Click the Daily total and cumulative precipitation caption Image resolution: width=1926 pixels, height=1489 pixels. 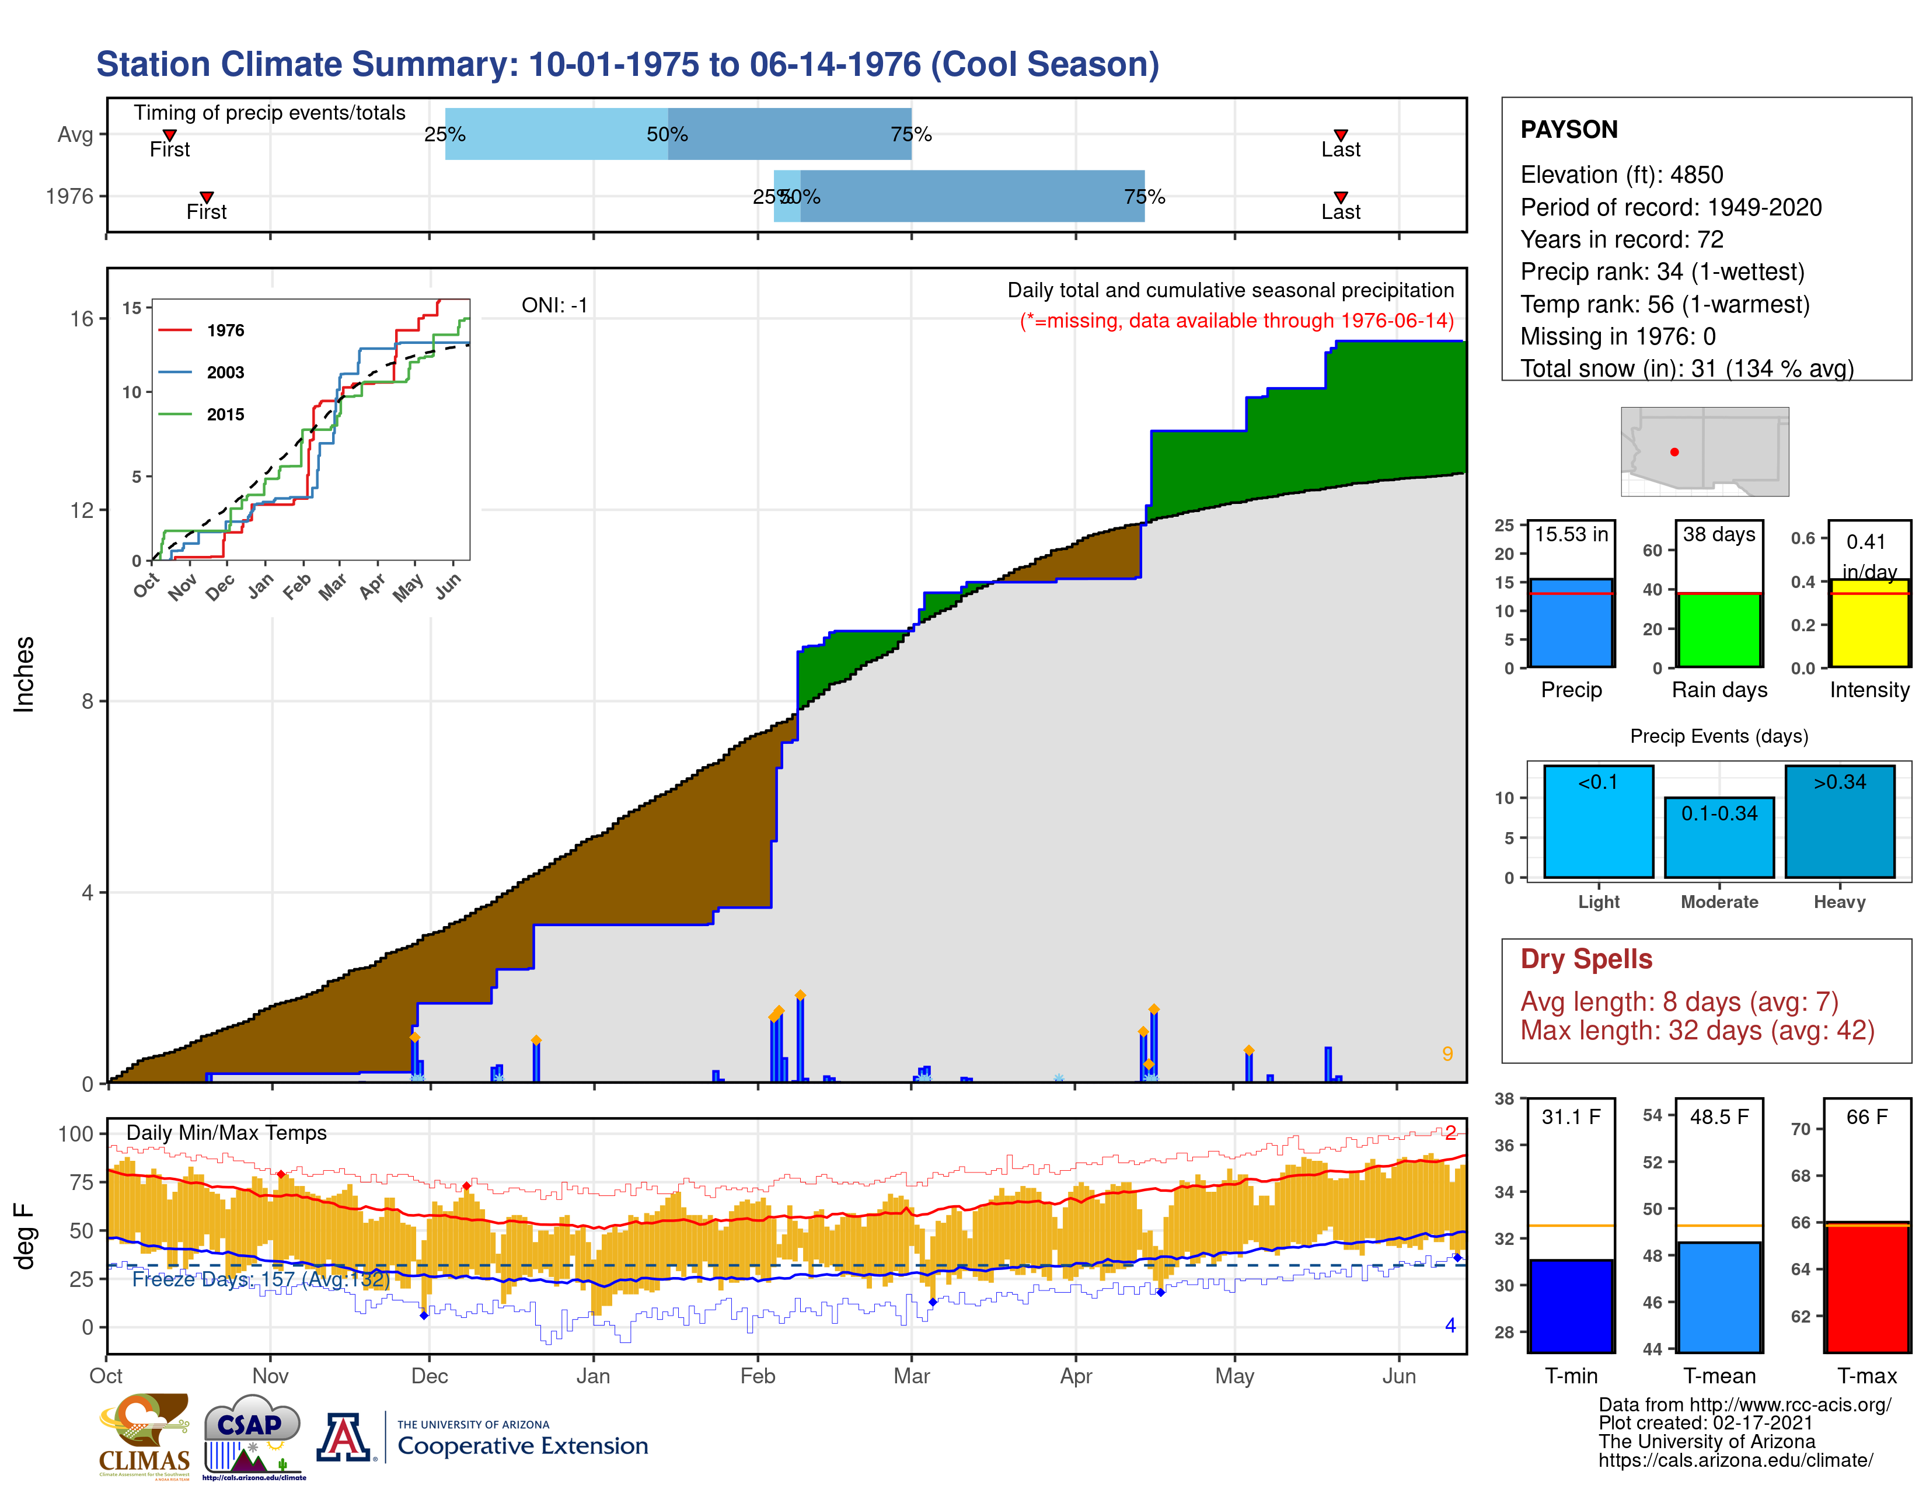pyautogui.click(x=1230, y=290)
